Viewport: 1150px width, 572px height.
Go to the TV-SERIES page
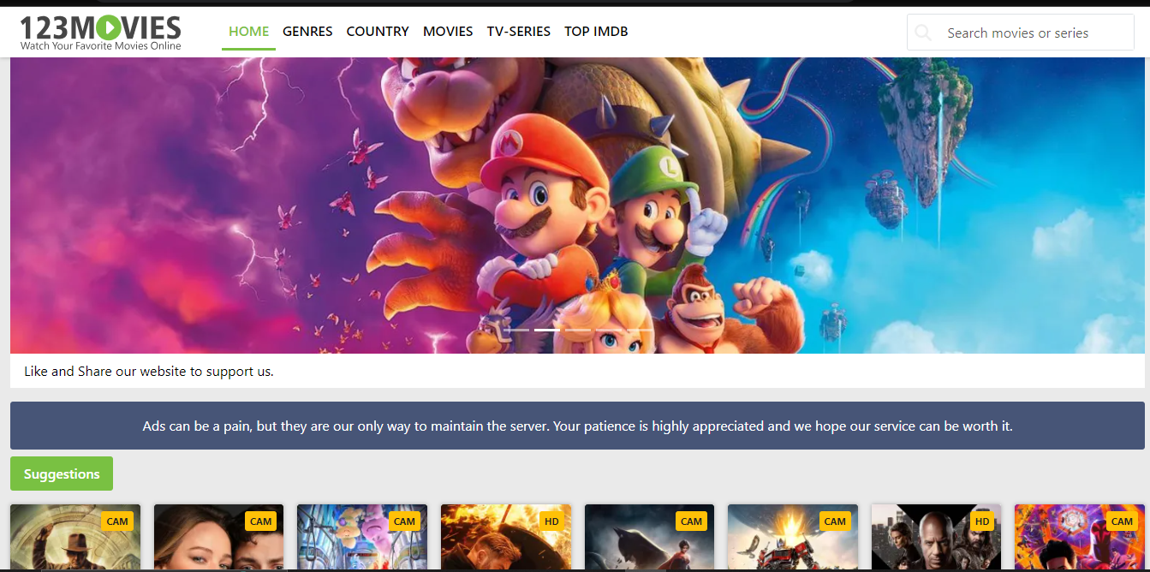pos(519,32)
